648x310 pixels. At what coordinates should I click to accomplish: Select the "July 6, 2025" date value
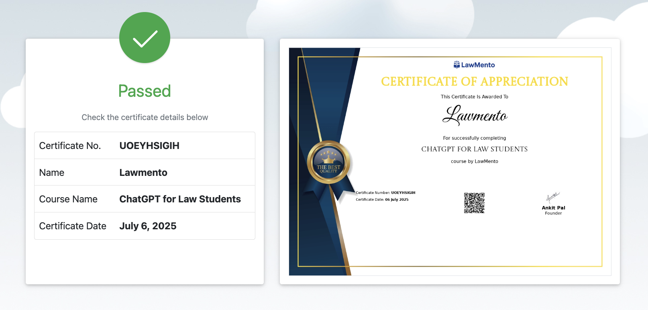tap(148, 226)
